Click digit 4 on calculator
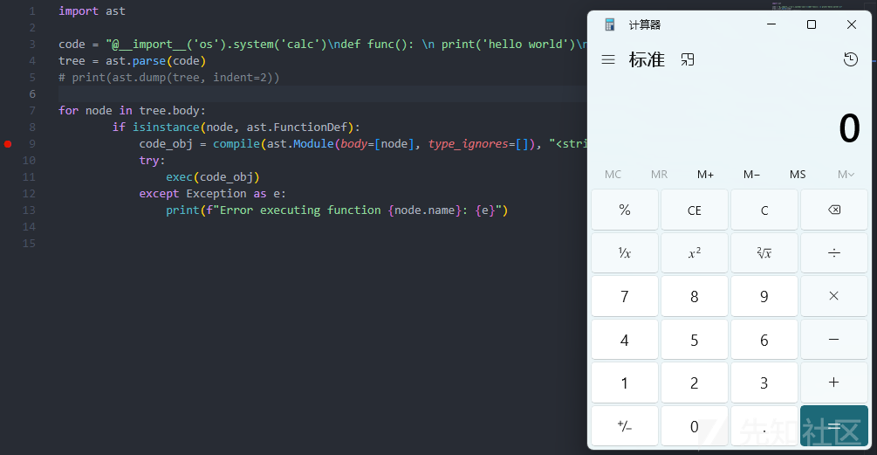The height and width of the screenshot is (455, 877). (x=625, y=339)
